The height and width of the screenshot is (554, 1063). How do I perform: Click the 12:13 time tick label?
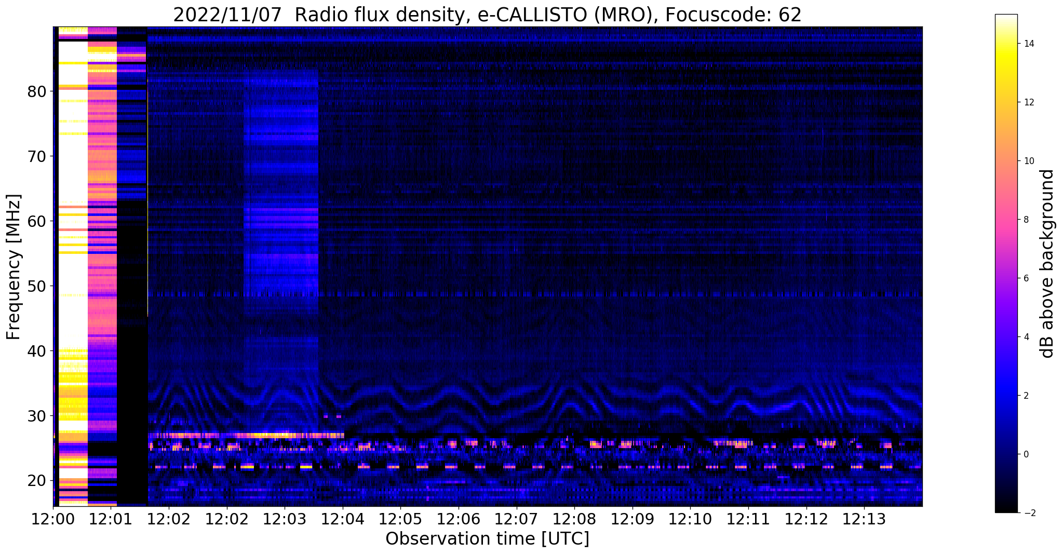tap(864, 519)
